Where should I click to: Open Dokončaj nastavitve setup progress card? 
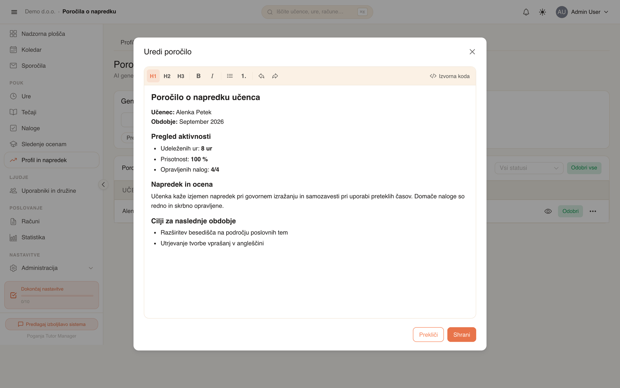[x=51, y=295]
